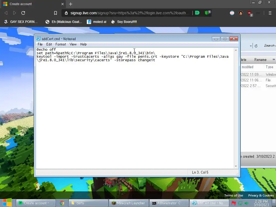Image resolution: width=276 pixels, height=207 pixels.
Task: Open uBlock Origin extension icon
Action: pos(250,13)
